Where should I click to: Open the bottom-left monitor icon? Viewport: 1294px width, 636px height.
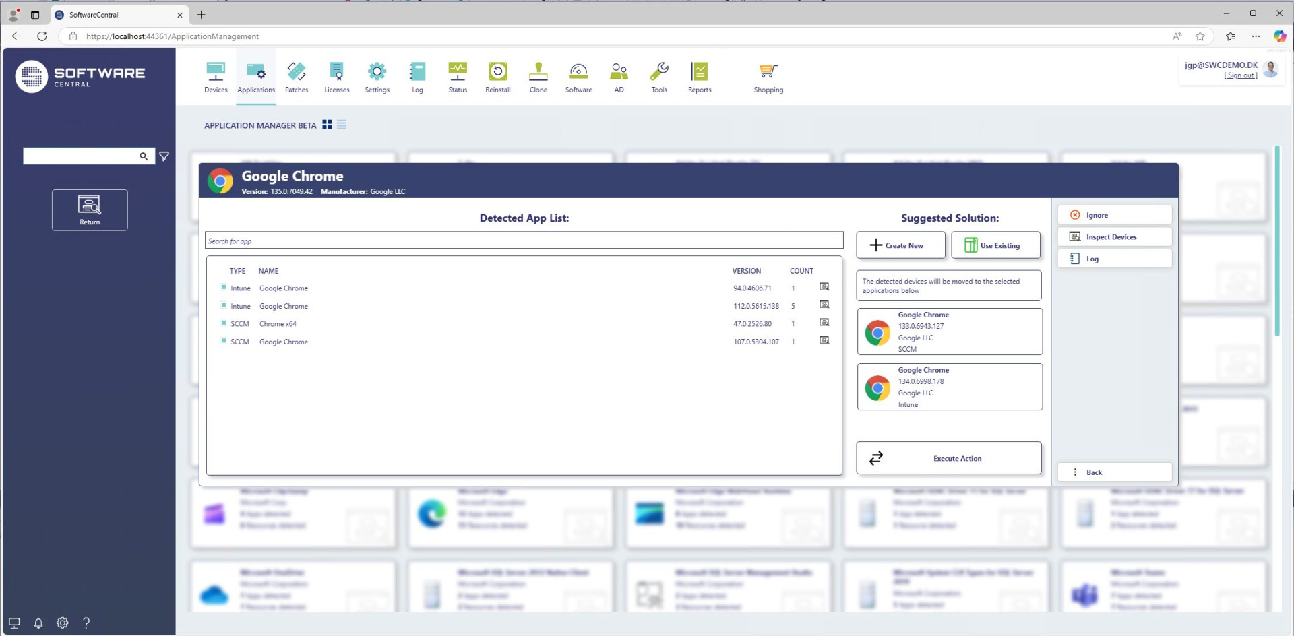click(14, 623)
